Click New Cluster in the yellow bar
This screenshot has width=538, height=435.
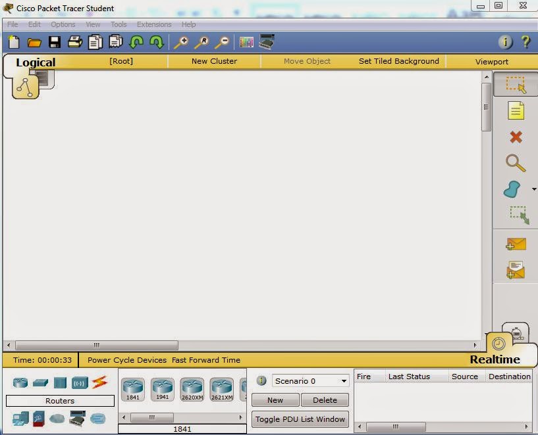tap(215, 61)
